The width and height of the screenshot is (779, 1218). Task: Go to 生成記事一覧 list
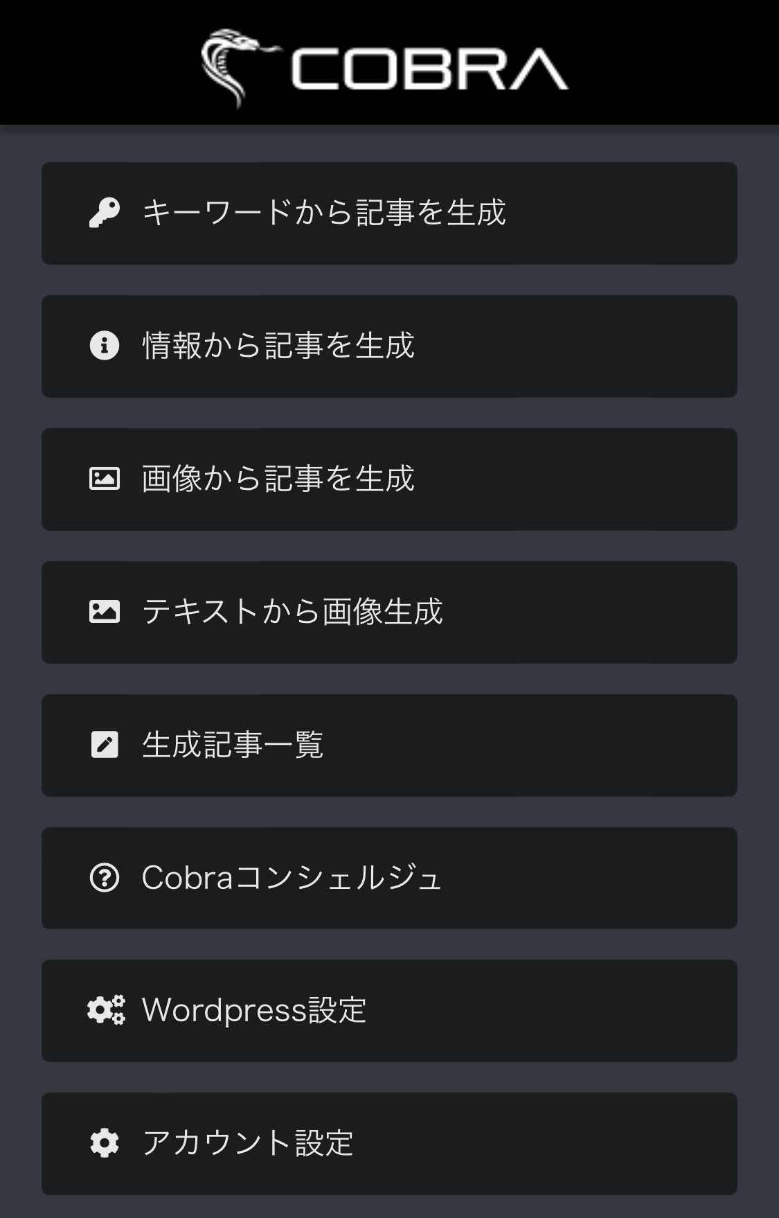[x=233, y=745]
